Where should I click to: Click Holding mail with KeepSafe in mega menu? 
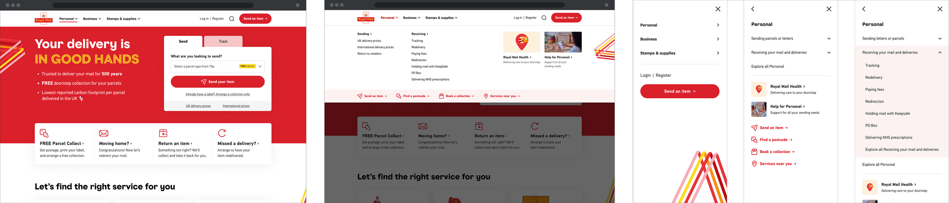pyautogui.click(x=429, y=67)
